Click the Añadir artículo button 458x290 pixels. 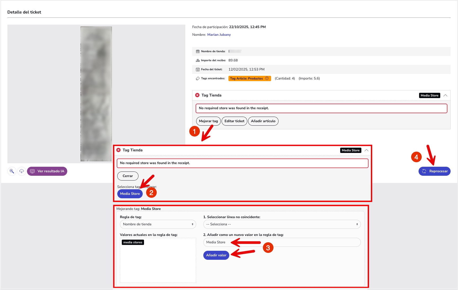263,121
